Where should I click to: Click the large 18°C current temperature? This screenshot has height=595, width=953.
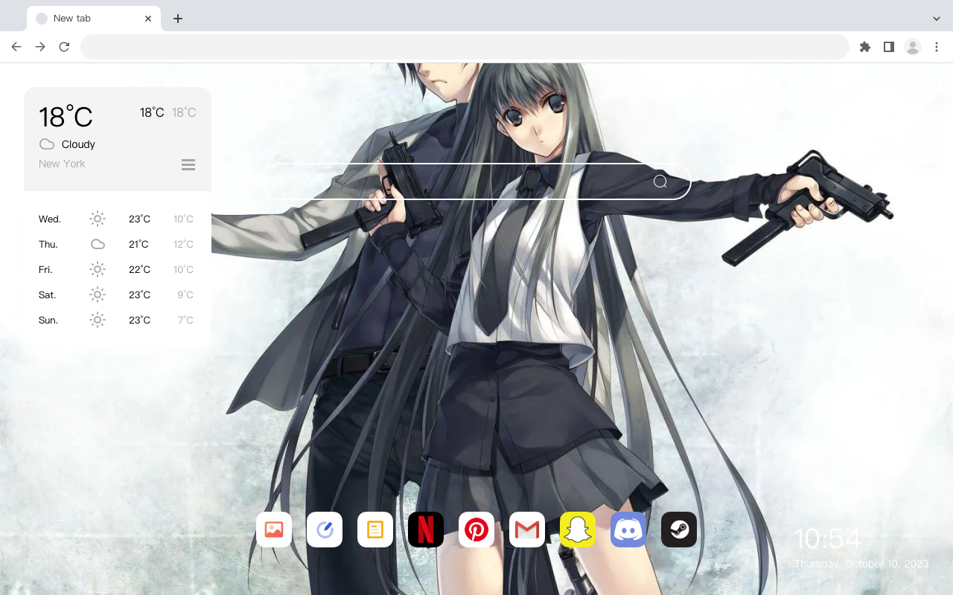(x=66, y=117)
